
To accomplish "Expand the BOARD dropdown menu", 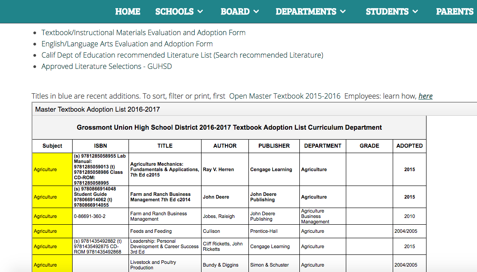I will coord(239,12).
